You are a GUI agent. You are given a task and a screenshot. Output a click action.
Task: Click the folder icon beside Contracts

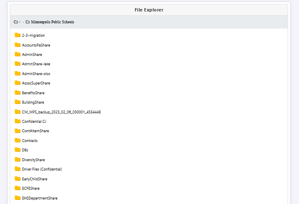coord(18,140)
